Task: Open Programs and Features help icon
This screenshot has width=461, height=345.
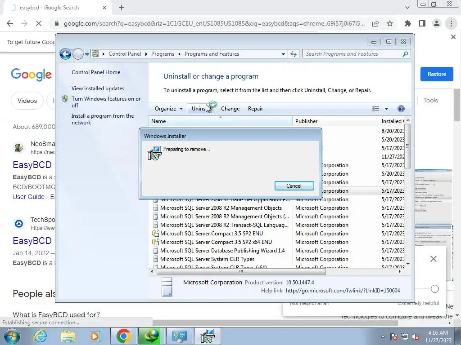Action: point(401,109)
